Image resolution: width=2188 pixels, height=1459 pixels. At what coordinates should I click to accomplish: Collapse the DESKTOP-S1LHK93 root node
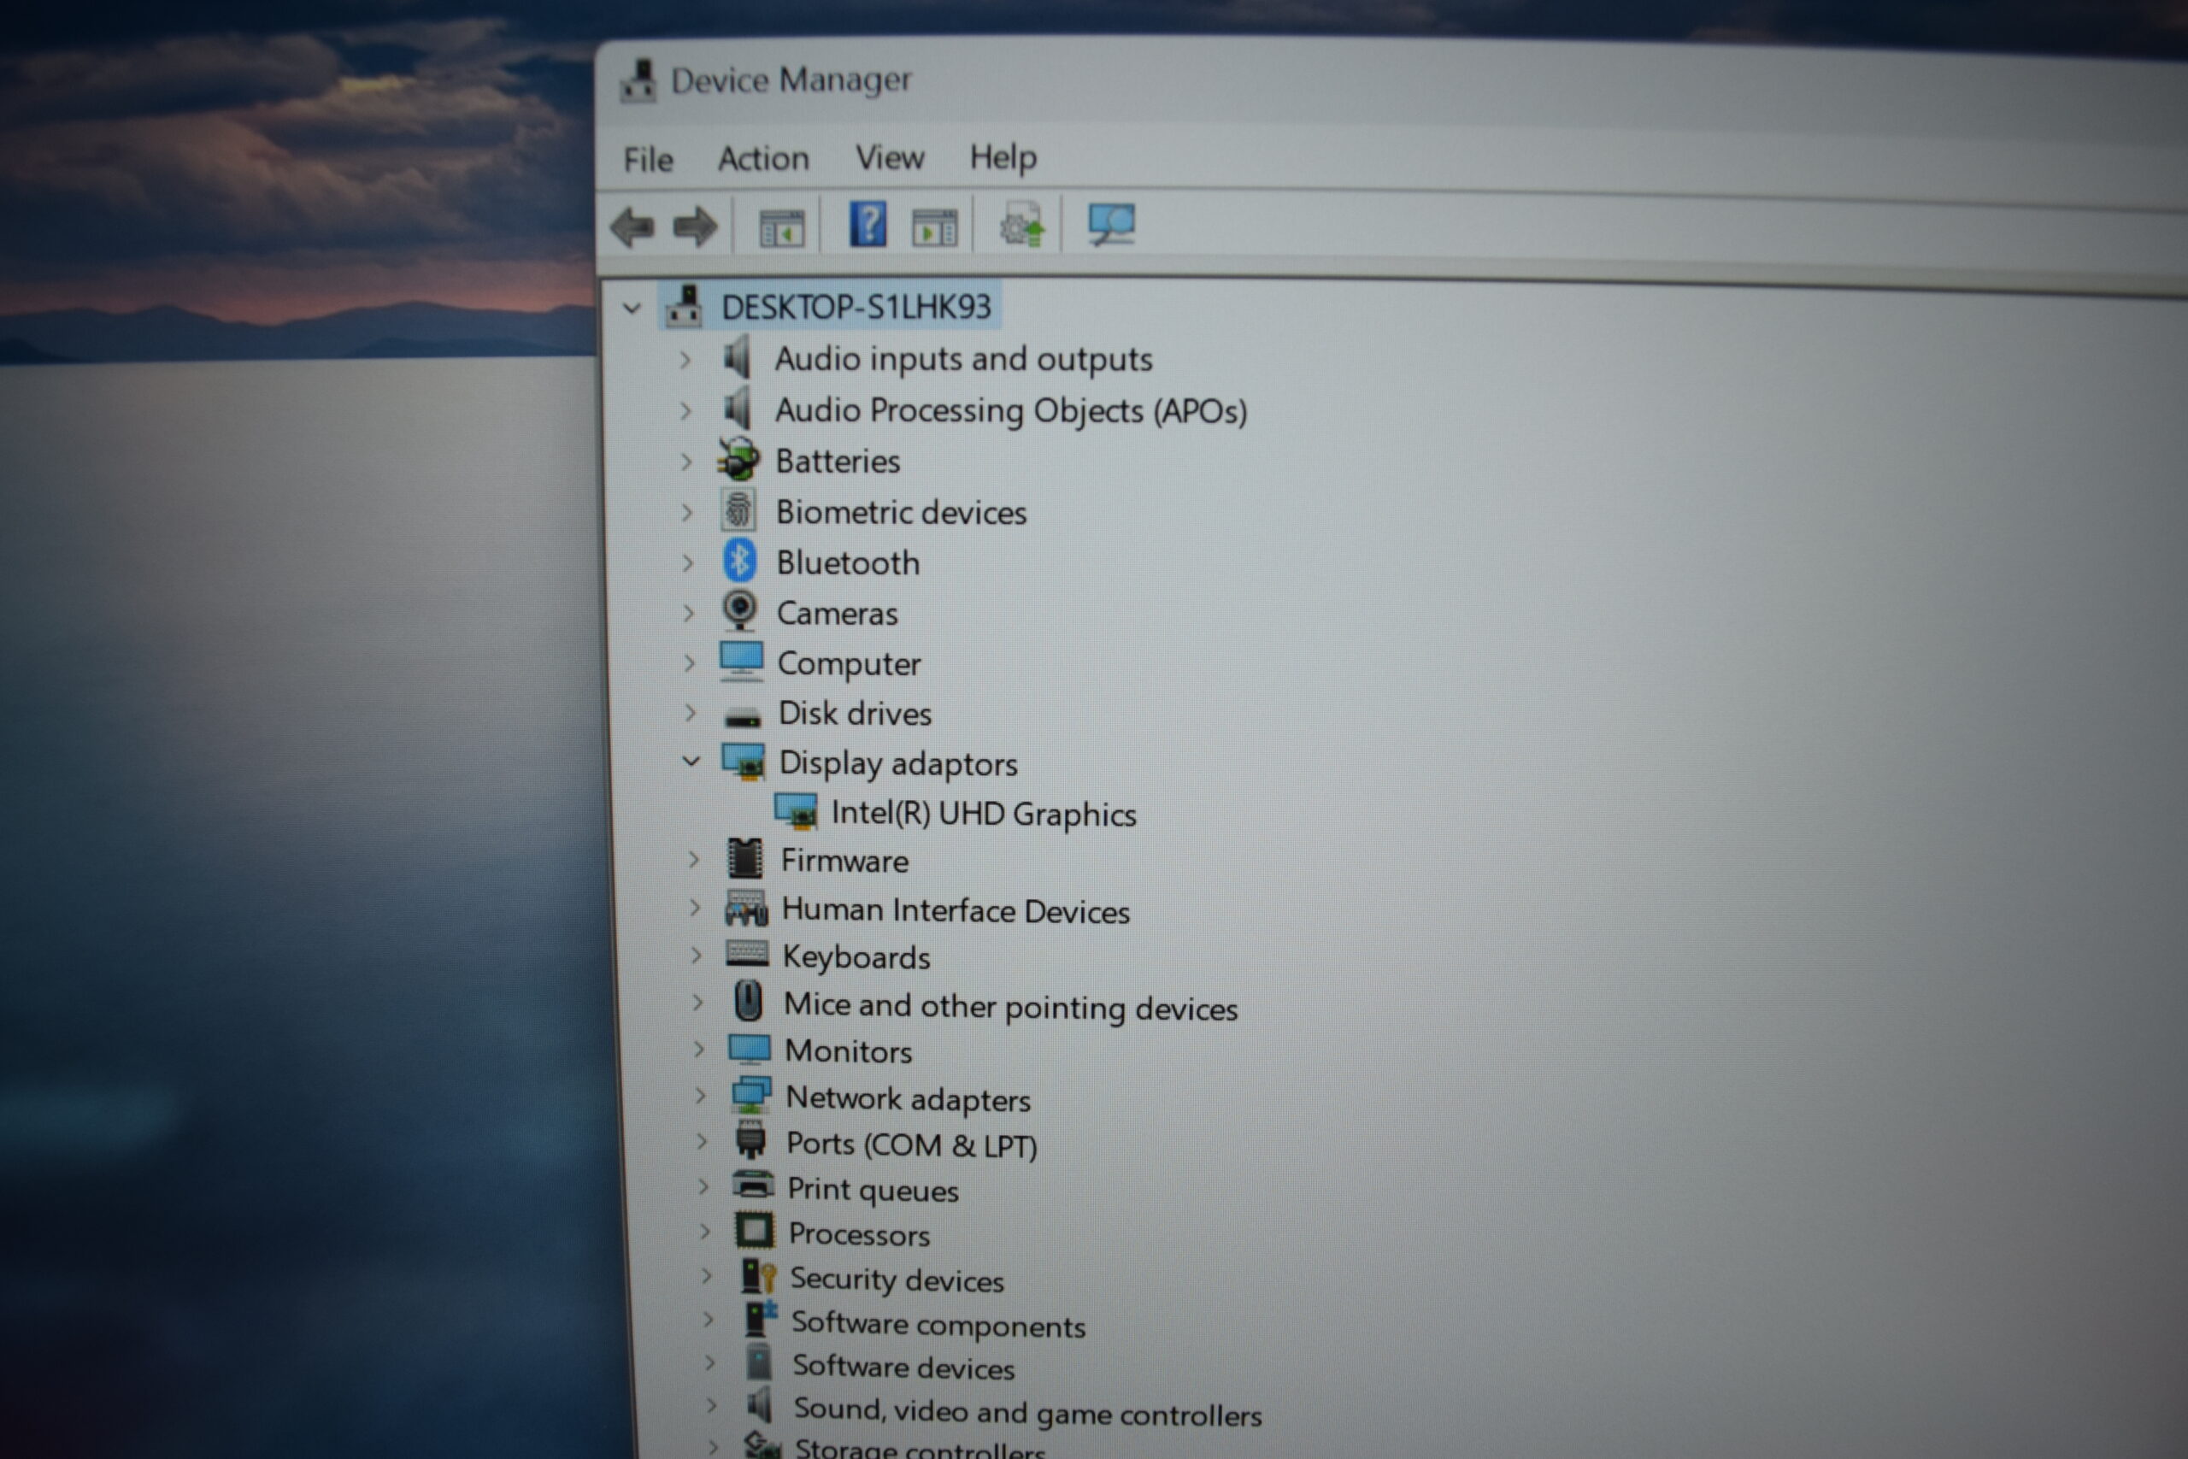click(x=632, y=308)
